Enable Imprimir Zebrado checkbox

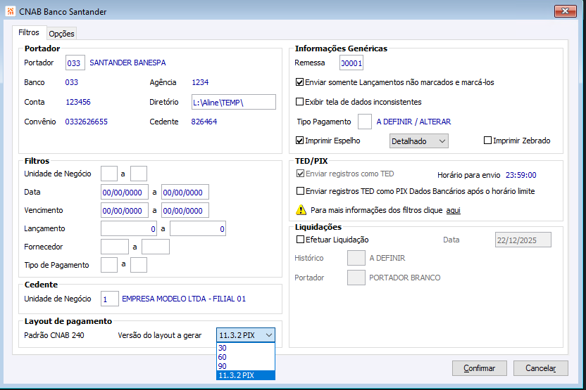pyautogui.click(x=487, y=141)
